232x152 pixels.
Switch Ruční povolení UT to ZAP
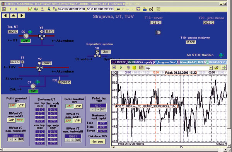(x=12, y=105)
